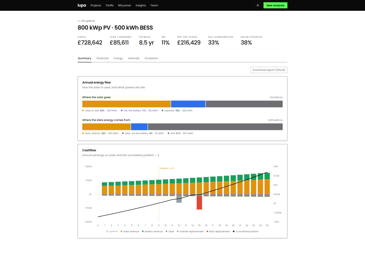Click the Solar exported value 38%
This screenshot has height=253, width=365.
pos(246,43)
